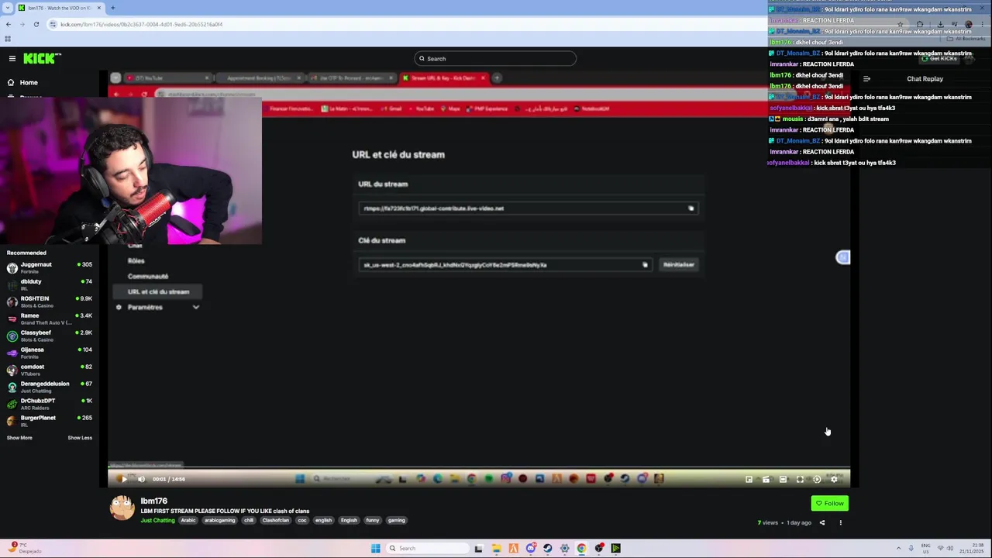Open Steam from the taskbar

tap(547, 548)
